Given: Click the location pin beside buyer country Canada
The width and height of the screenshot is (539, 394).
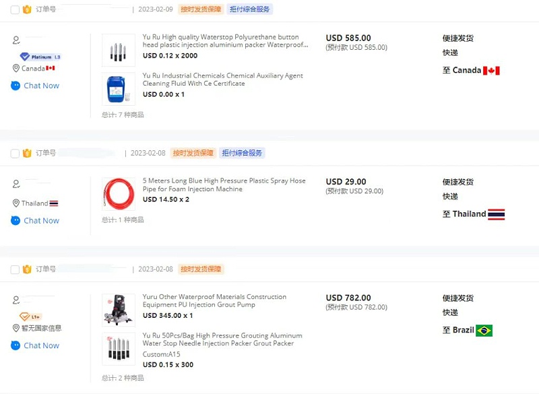Looking at the screenshot, I should (x=16, y=69).
